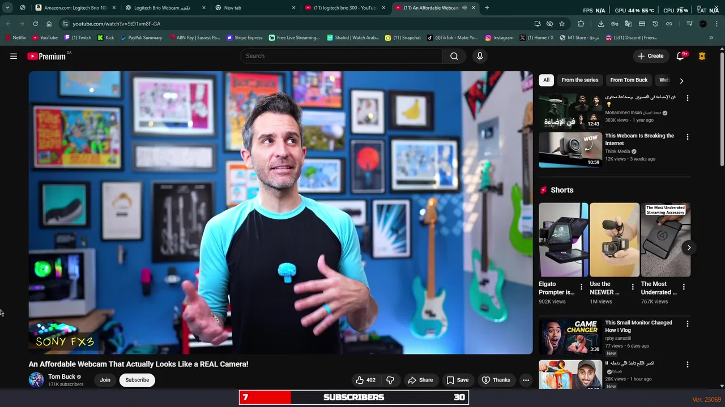Reload the page in the browser
Image resolution: width=725 pixels, height=407 pixels.
[x=35, y=24]
